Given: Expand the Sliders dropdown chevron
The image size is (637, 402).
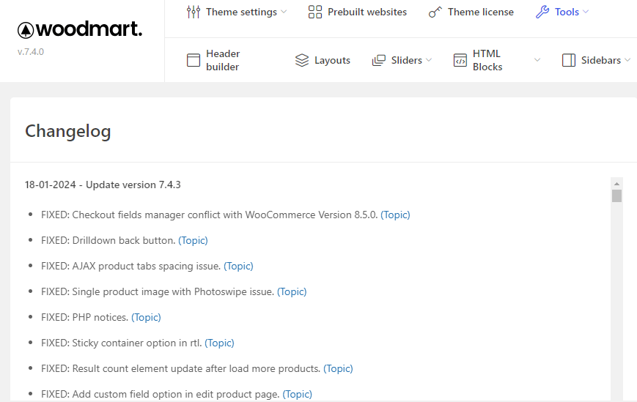Looking at the screenshot, I should (x=429, y=60).
